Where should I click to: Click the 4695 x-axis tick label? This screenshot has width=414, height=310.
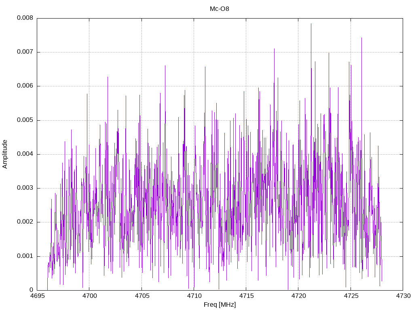[37, 296]
